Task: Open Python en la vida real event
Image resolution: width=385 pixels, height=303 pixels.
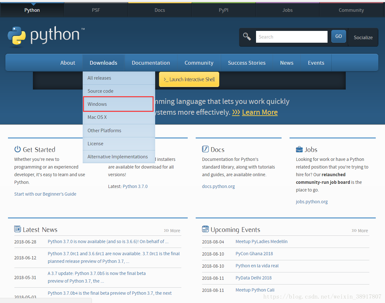Action: [x=257, y=266]
